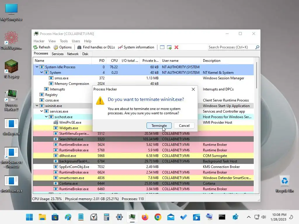The width and height of the screenshot is (299, 224).
Task: Select the SearchHost.exe row
Action: coord(143,139)
